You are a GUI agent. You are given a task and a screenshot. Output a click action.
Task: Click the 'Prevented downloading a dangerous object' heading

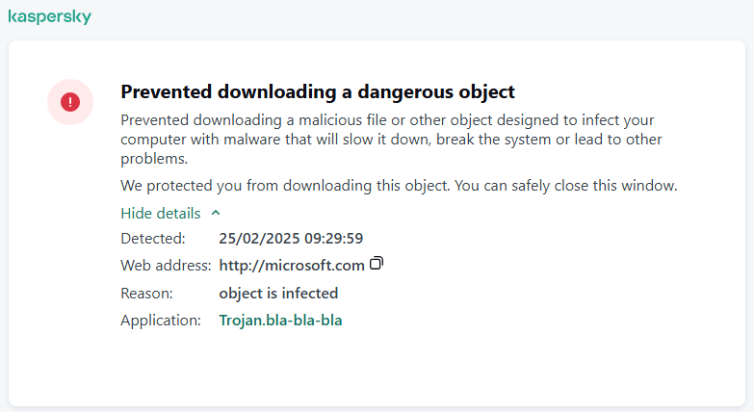coord(318,91)
